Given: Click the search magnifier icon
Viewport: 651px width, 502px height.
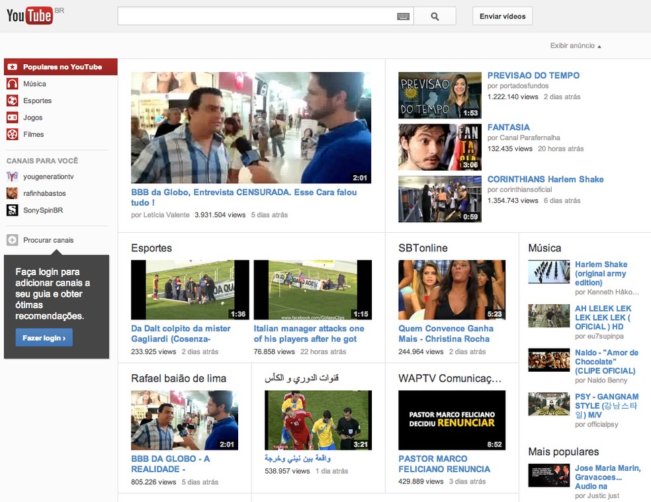Looking at the screenshot, I should (435, 16).
